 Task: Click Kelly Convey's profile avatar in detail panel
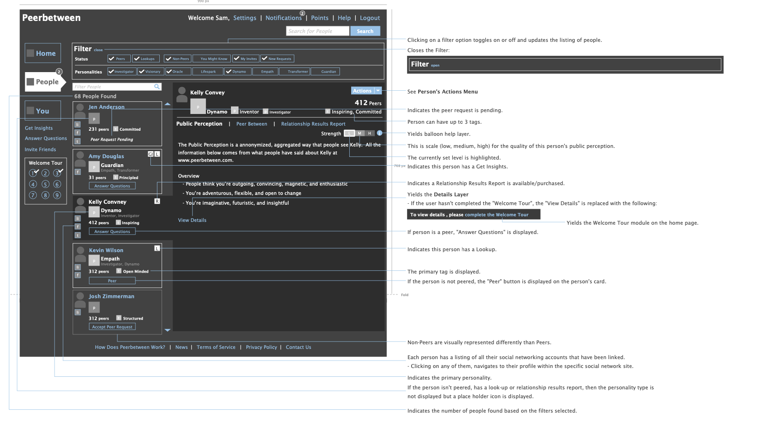click(182, 94)
